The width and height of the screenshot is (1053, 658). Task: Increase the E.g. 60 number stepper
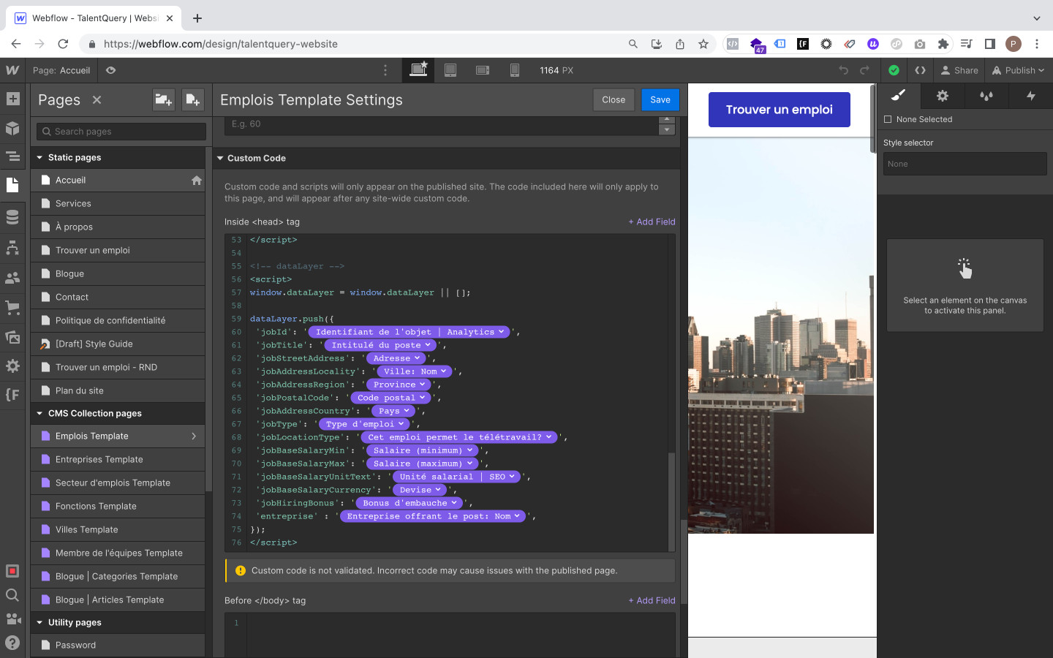(666, 119)
